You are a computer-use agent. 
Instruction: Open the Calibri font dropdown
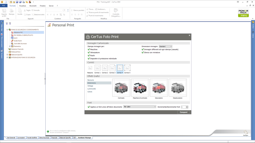tap(140, 107)
